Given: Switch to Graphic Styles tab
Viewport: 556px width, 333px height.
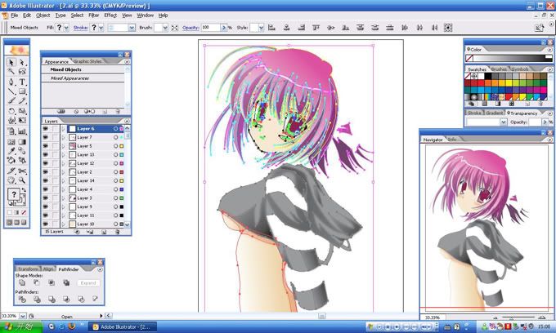Looking at the screenshot, I should (x=87, y=61).
